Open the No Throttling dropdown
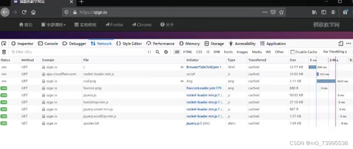 click(335, 52)
